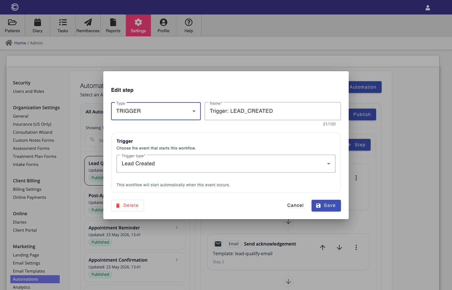This screenshot has width=452, height=290.
Task: Open Insurance (US Only) settings
Action: click(x=32, y=124)
